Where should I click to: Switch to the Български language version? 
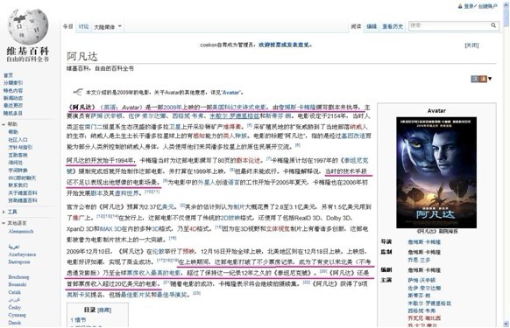19,262
